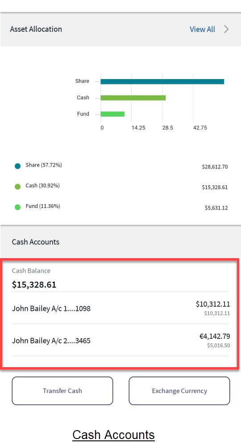
Task: Click the light green Fund legend dot
Action: click(18, 207)
